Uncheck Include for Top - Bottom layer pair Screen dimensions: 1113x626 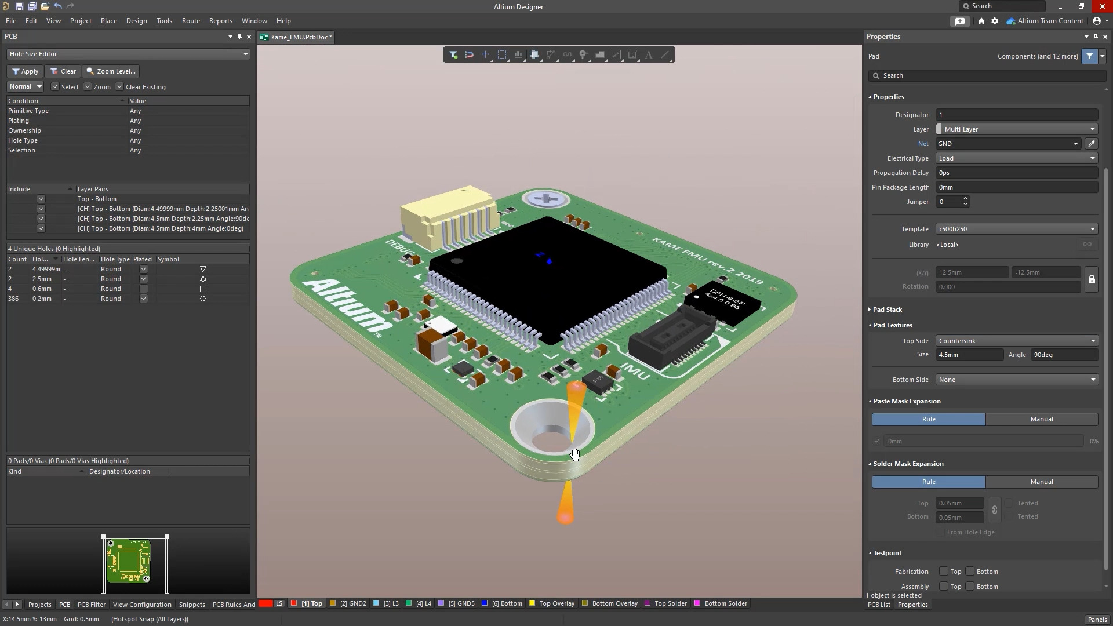coord(41,199)
